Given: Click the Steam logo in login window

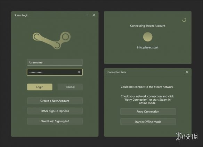Looking at the screenshot, I should pos(51,40).
